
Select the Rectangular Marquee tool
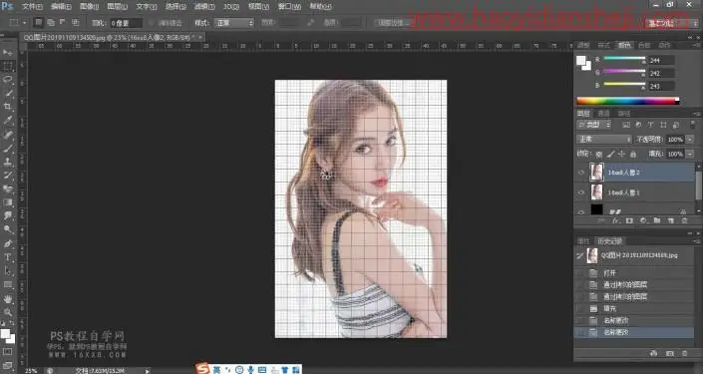(x=8, y=66)
